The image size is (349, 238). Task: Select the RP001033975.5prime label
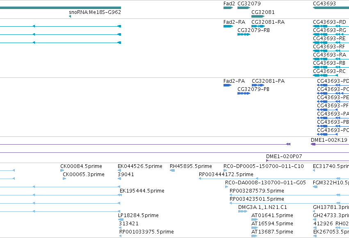point(146,232)
